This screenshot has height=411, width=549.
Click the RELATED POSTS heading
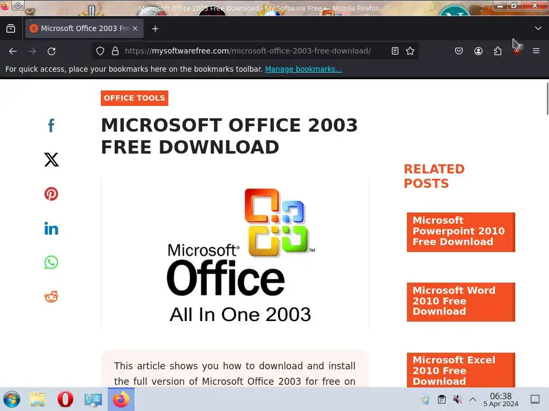(434, 176)
